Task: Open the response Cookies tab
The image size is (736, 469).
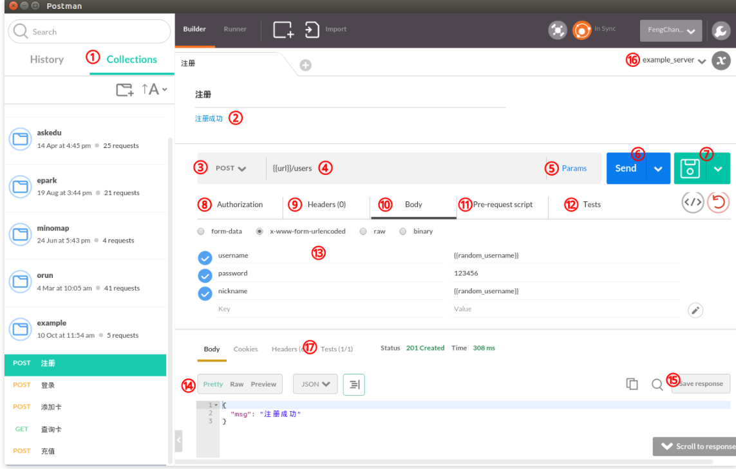Action: click(x=245, y=349)
